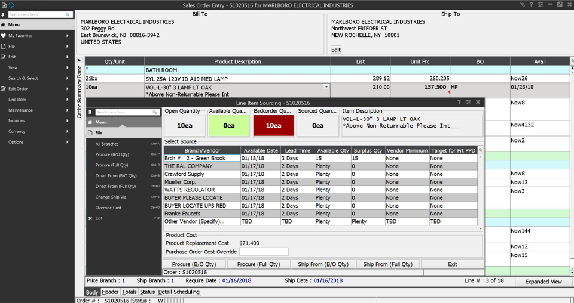Click the Procure (Full Qty) button
This screenshot has height=303, width=574.
tap(259, 264)
